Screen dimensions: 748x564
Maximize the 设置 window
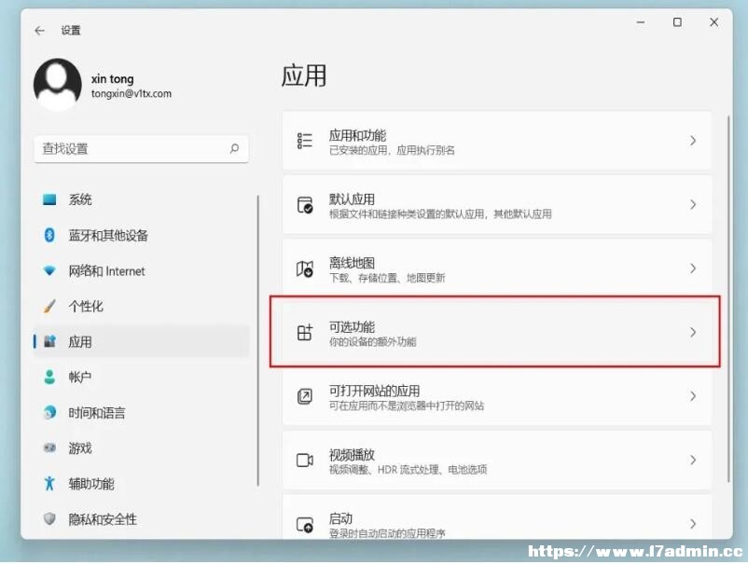(x=677, y=22)
